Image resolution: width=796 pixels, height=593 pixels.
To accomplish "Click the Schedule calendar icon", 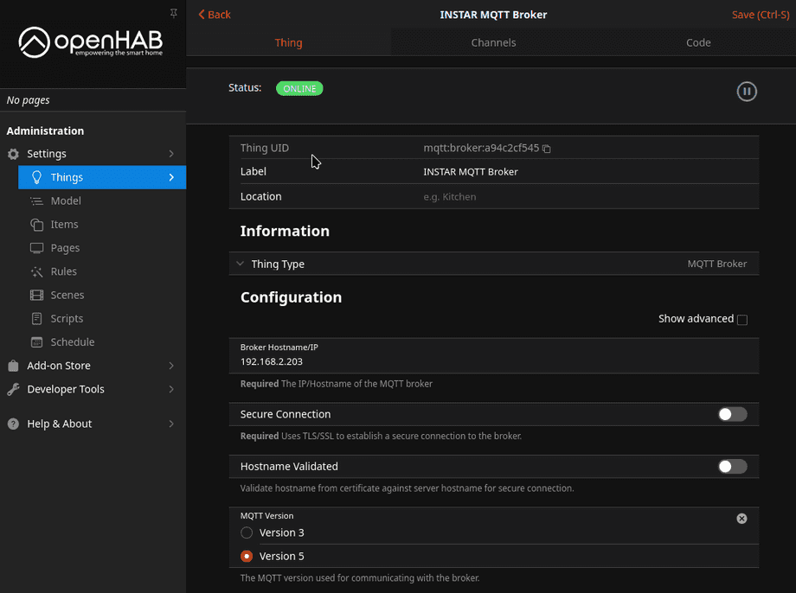I will tap(37, 341).
